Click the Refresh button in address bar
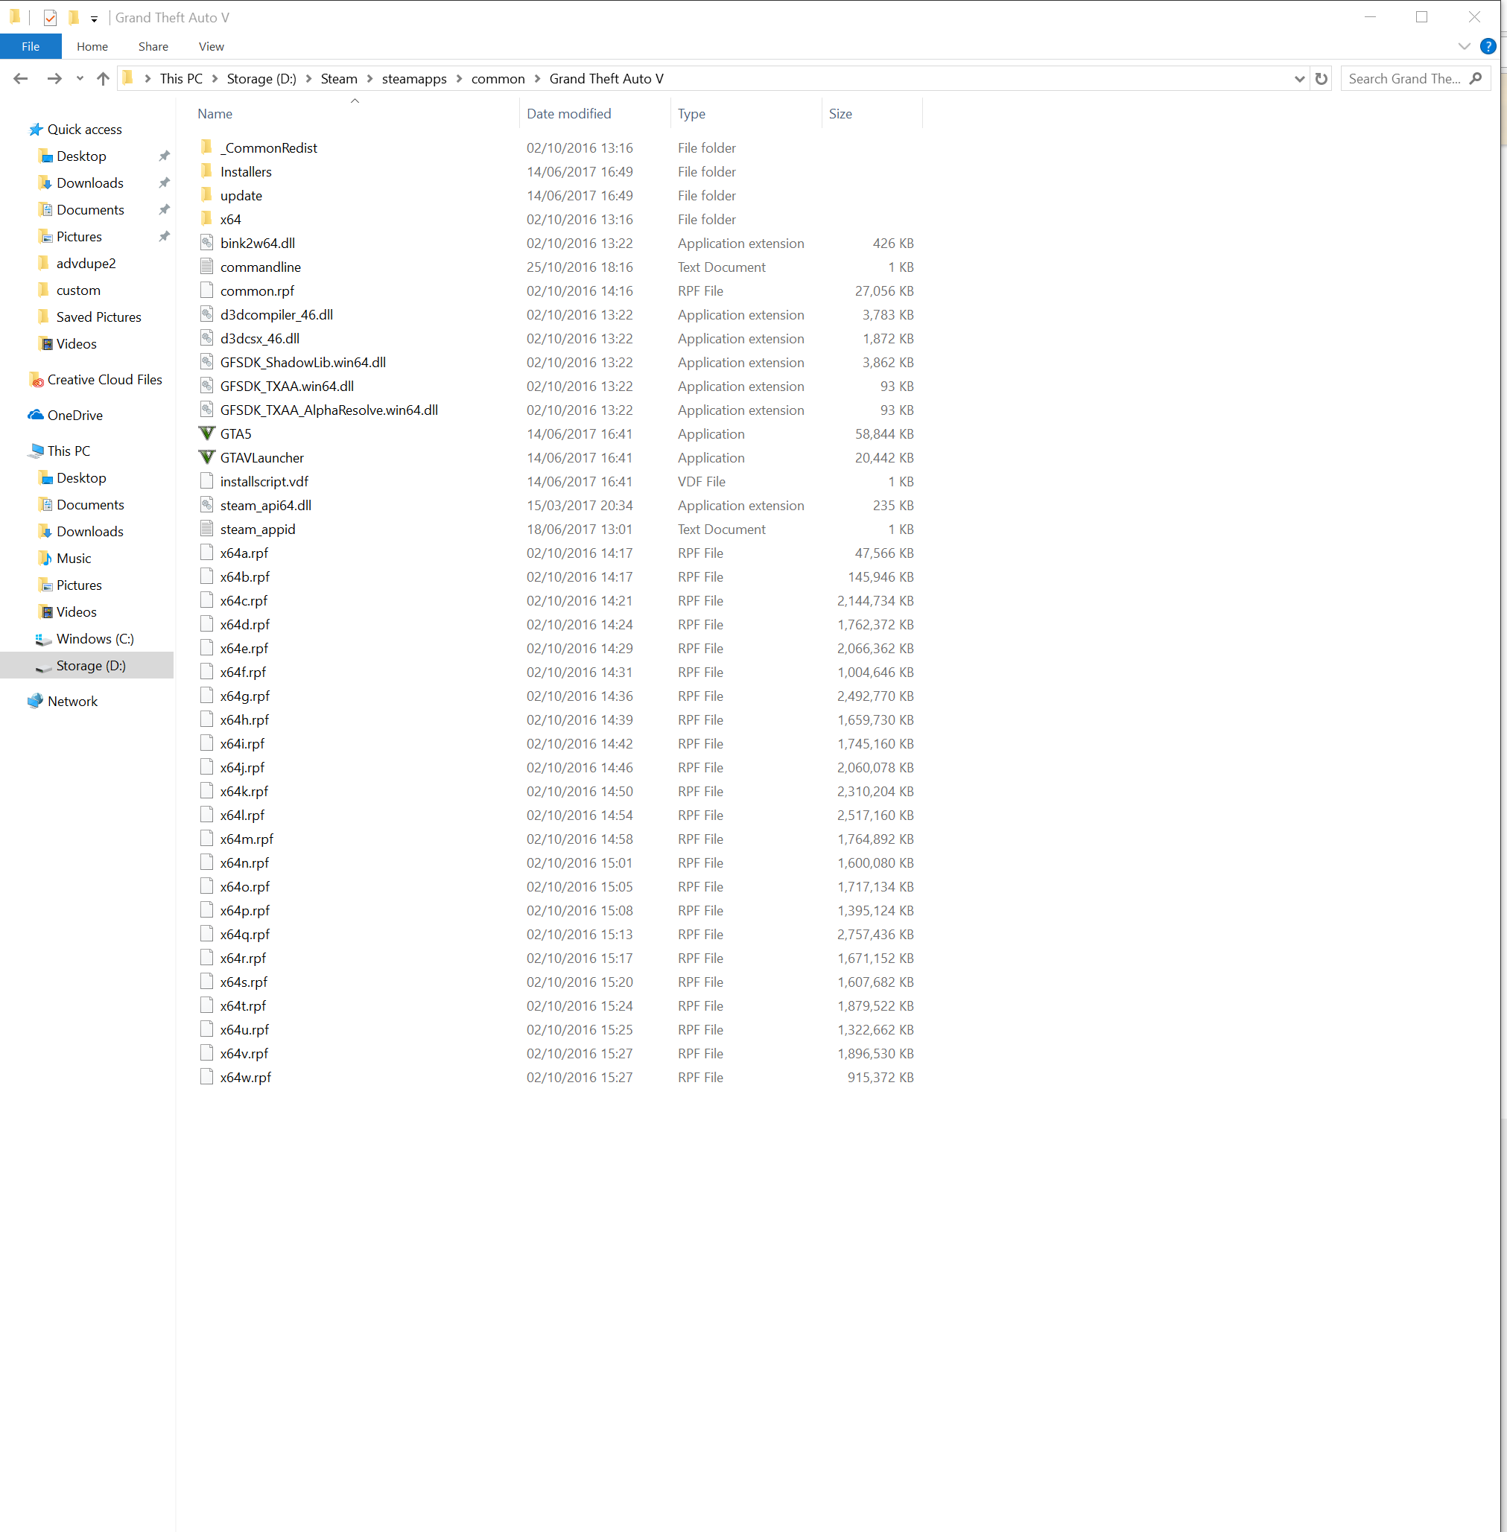This screenshot has height=1532, width=1507. point(1320,78)
